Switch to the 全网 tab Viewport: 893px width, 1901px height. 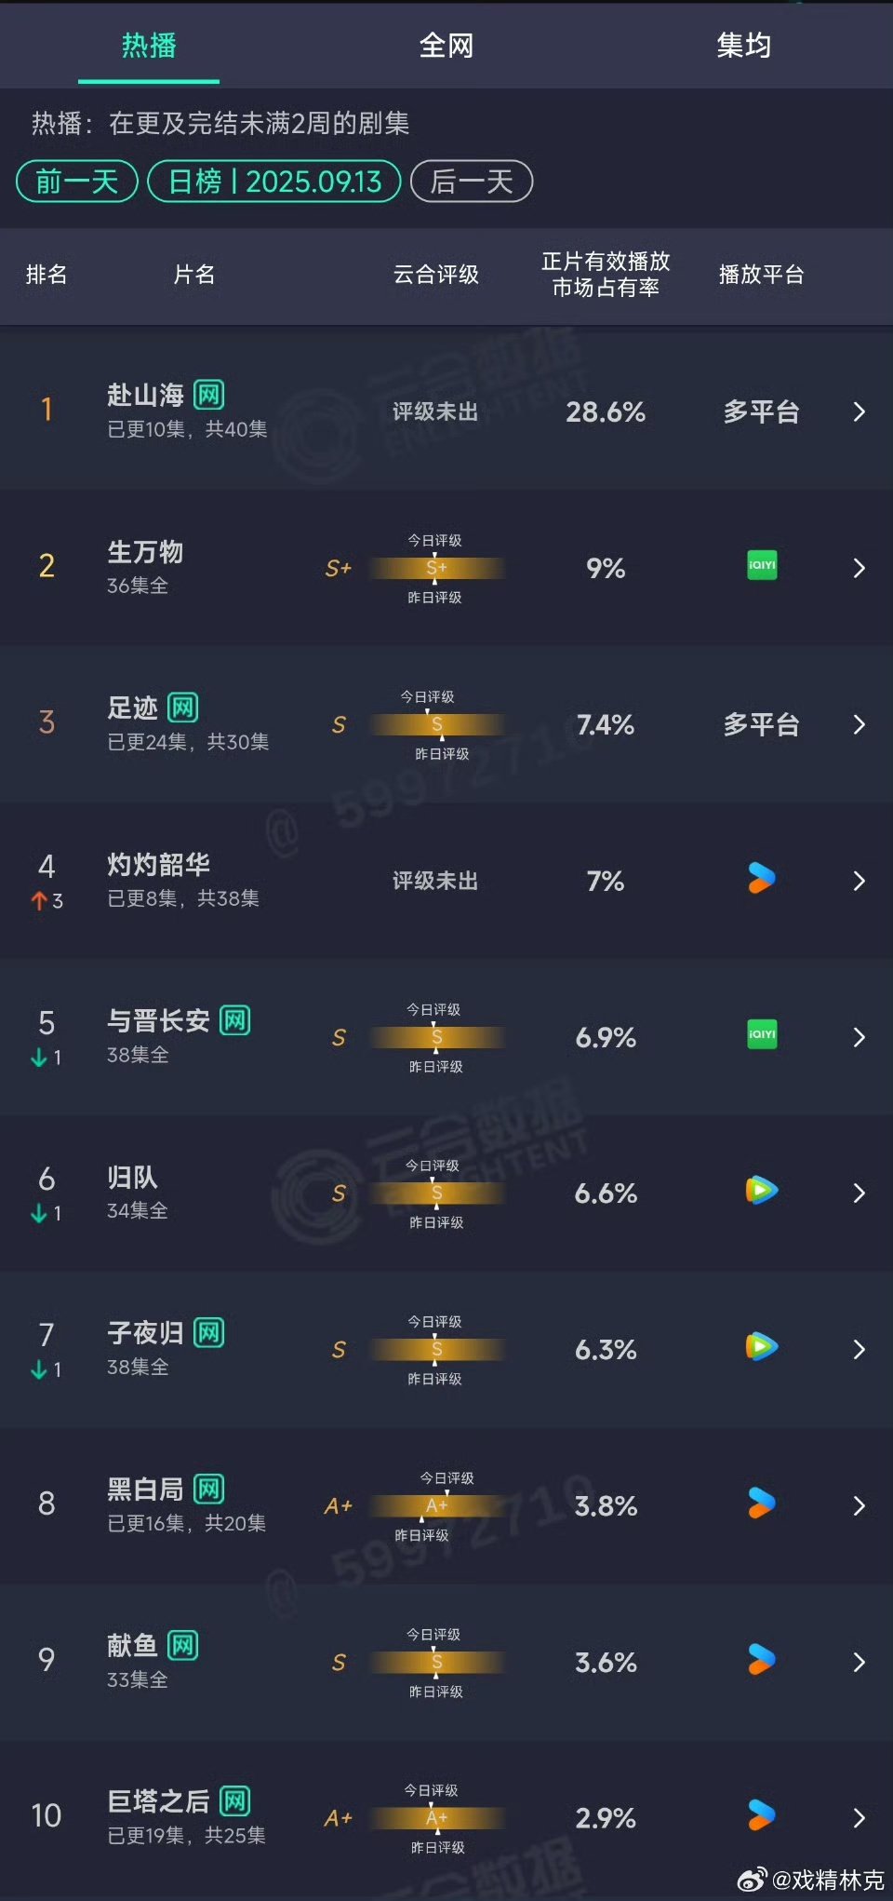(x=446, y=45)
